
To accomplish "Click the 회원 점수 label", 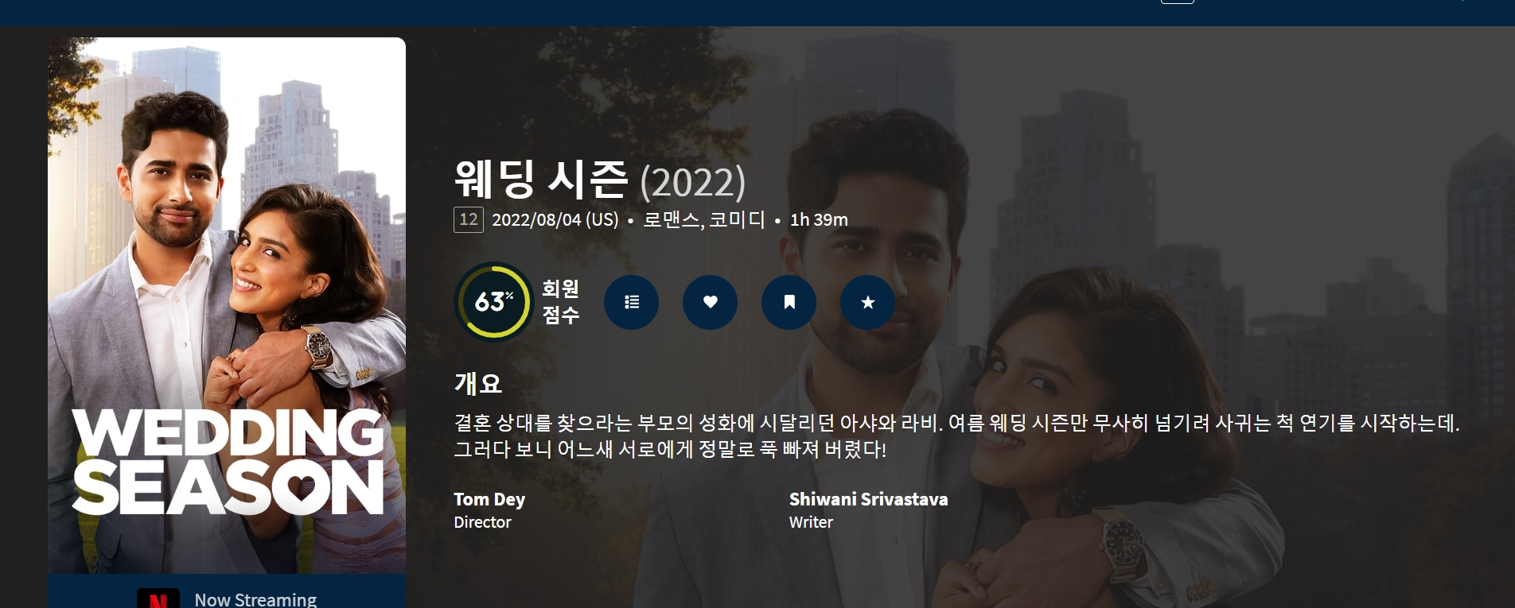I will pyautogui.click(x=561, y=302).
